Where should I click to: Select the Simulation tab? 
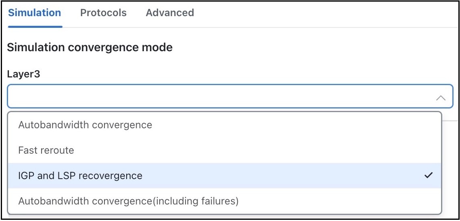tap(35, 13)
